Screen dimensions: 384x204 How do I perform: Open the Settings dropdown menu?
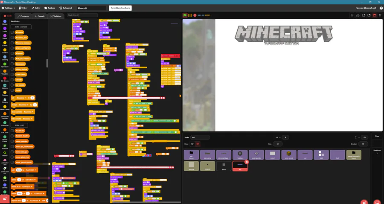(x=9, y=8)
